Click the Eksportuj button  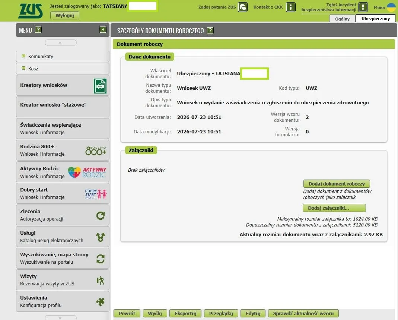tap(185, 313)
